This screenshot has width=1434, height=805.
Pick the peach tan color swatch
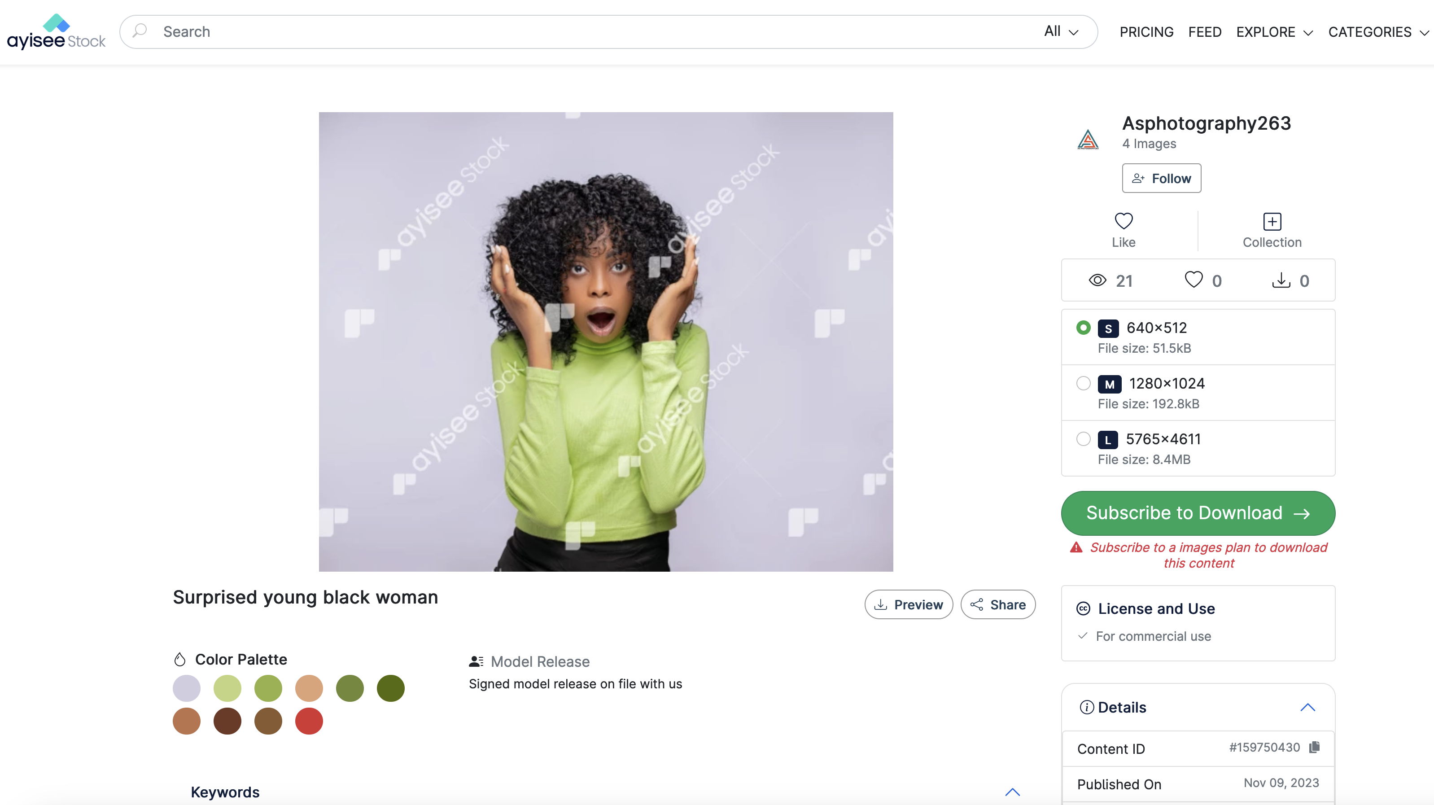[x=309, y=688]
